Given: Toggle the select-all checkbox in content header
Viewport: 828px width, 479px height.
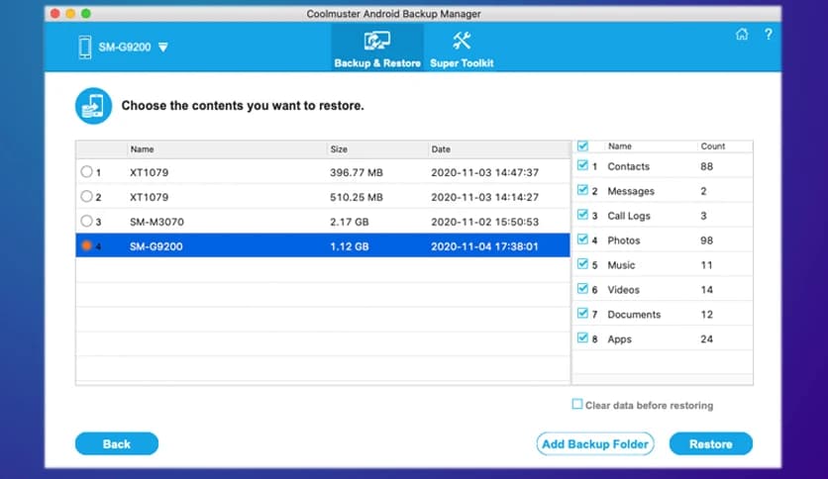Looking at the screenshot, I should [x=582, y=145].
